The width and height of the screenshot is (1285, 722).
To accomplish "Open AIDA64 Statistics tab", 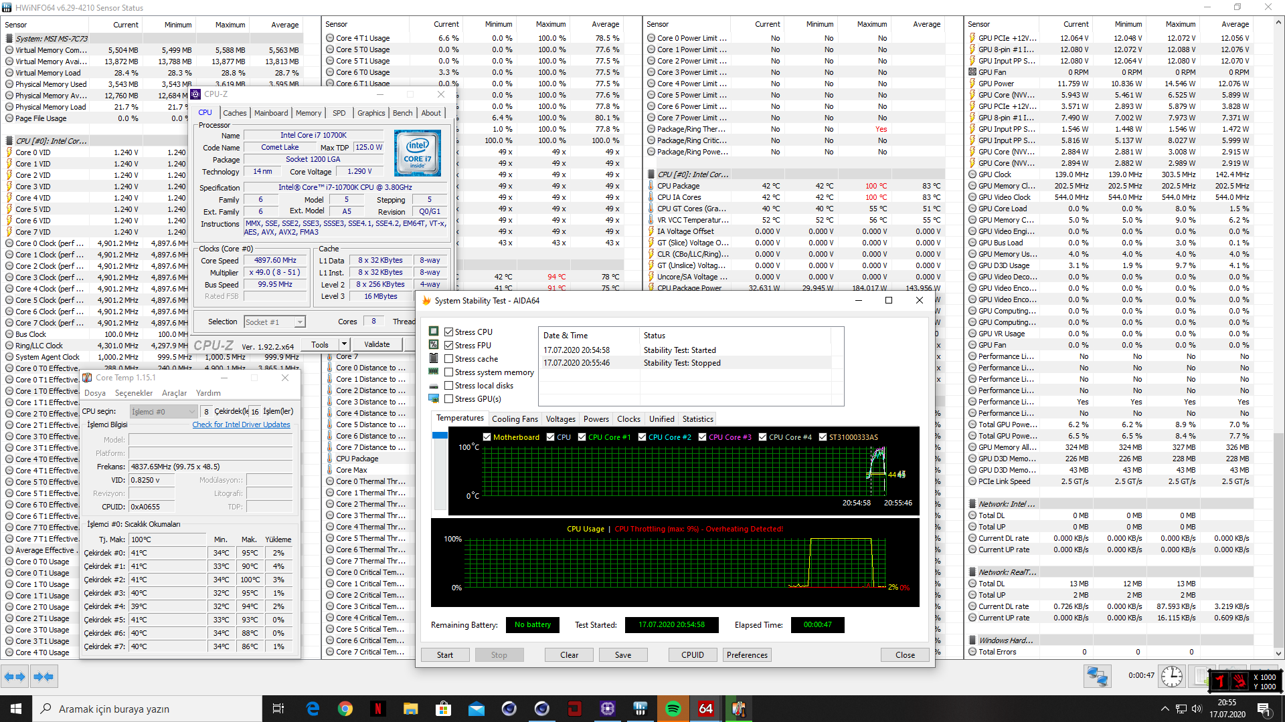I will [698, 419].
